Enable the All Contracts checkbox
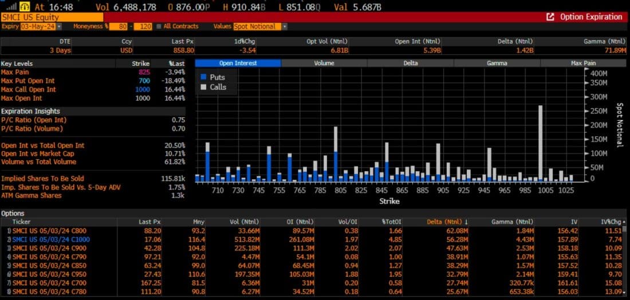The width and height of the screenshot is (630, 300). [x=159, y=26]
